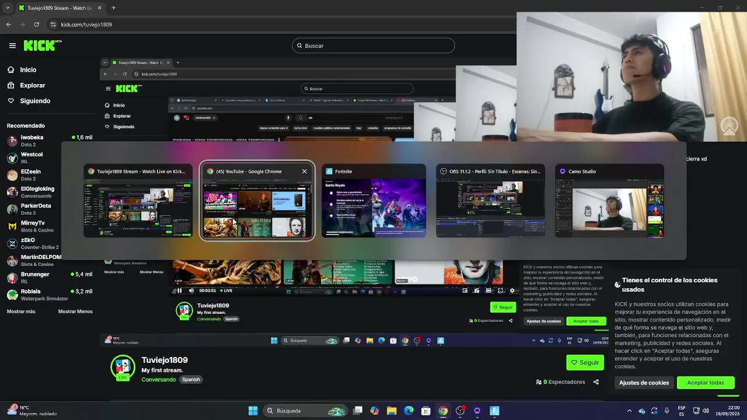Switch to Fortnite window in task switcher

pos(373,201)
